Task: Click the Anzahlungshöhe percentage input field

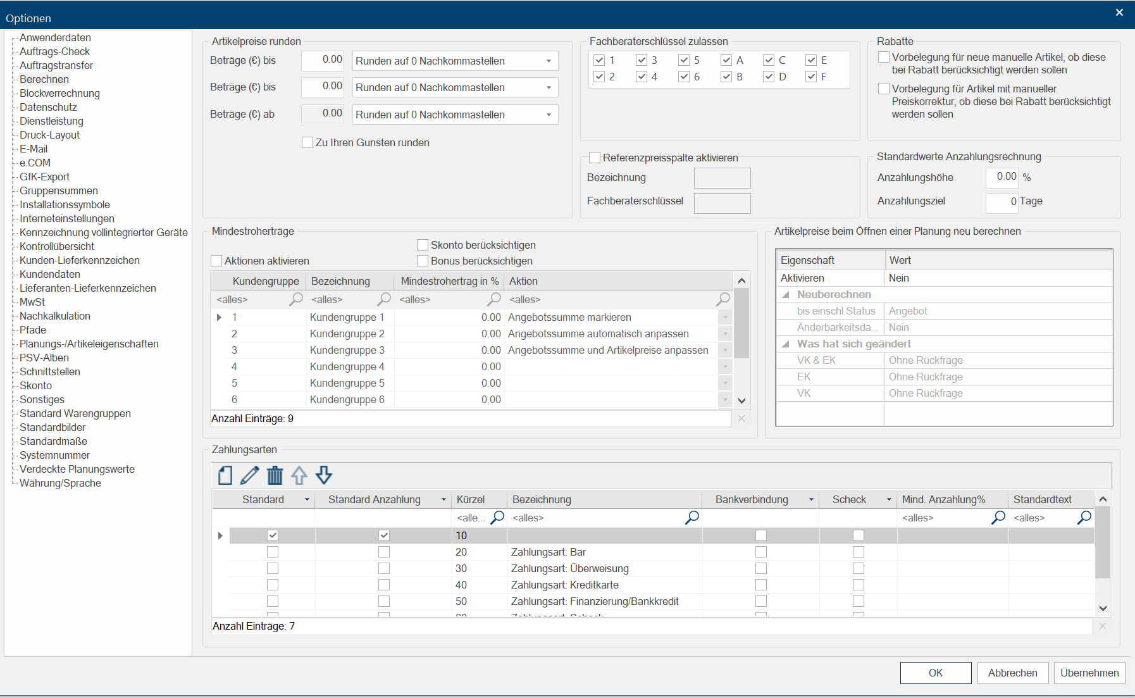Action: click(1002, 177)
